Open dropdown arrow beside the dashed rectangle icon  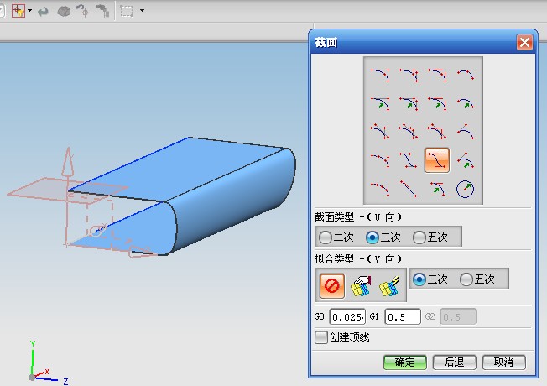[x=142, y=10]
